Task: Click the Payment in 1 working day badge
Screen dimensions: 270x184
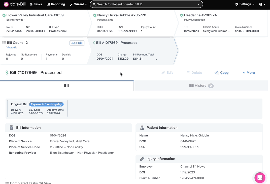Action: (x=46, y=104)
